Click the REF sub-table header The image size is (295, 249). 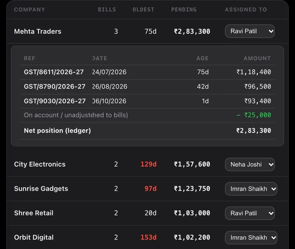(29, 58)
